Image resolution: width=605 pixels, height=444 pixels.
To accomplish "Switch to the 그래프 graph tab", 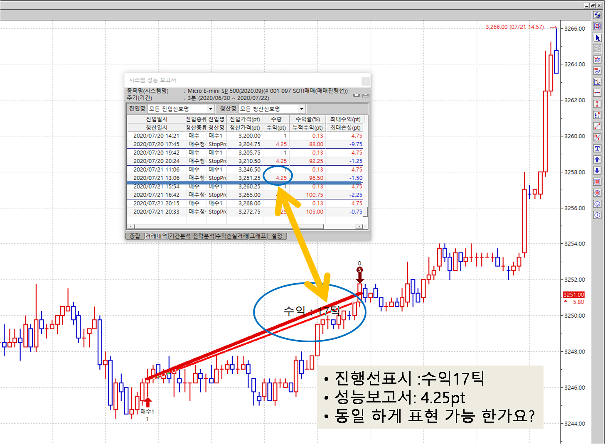I will click(x=258, y=236).
